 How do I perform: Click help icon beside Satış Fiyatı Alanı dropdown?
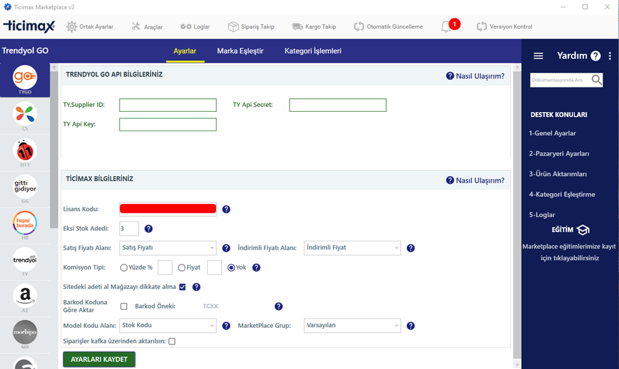point(226,248)
